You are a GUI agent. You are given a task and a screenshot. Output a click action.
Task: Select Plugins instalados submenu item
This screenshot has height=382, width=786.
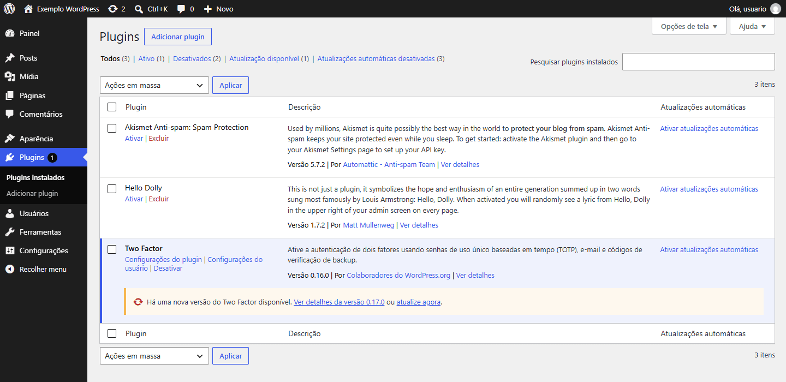pos(35,177)
